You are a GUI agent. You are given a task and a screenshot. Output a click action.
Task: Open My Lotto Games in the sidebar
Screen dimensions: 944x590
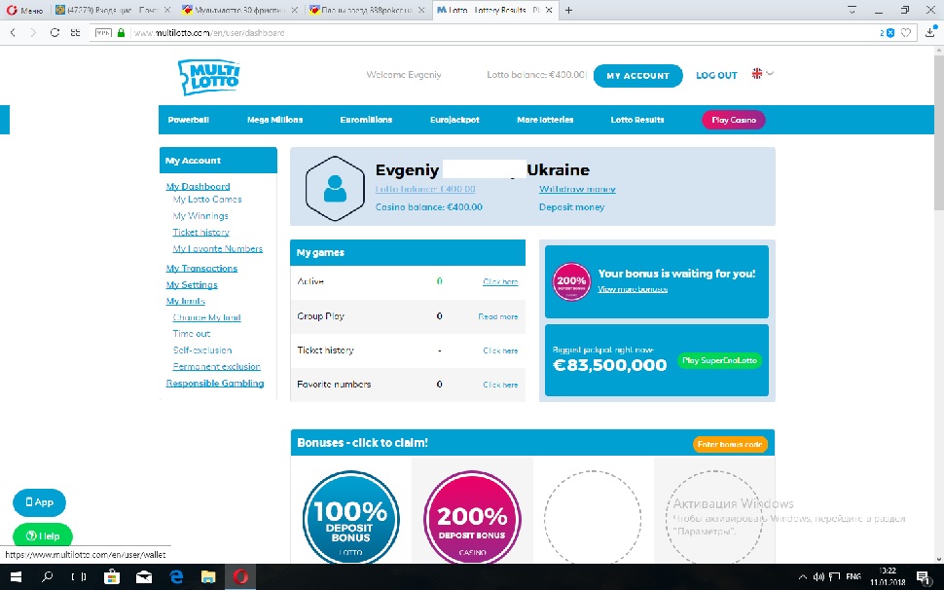click(x=207, y=200)
